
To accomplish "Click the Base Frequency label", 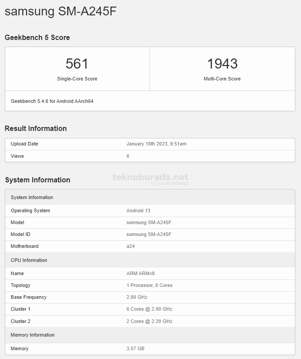I will pyautogui.click(x=29, y=297).
